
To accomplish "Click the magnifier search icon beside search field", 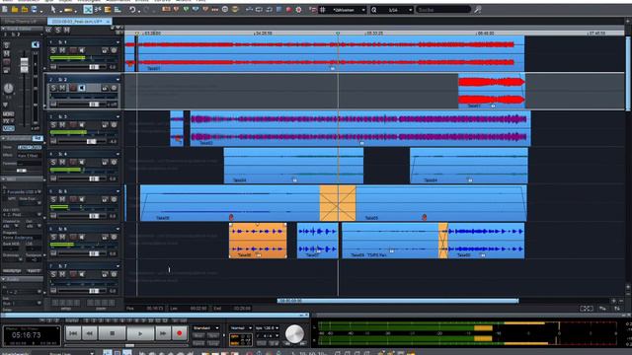I will tap(478, 9).
